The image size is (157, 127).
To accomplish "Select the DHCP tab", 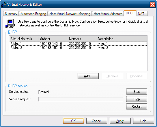I will tap(130, 13).
